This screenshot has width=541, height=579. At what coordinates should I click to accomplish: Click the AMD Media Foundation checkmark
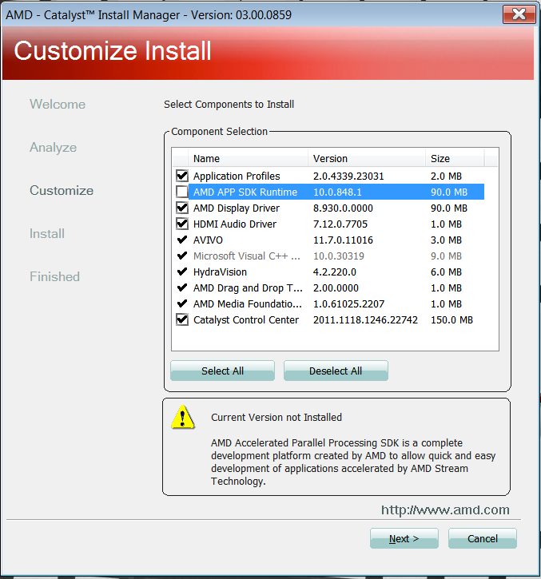[x=182, y=303]
